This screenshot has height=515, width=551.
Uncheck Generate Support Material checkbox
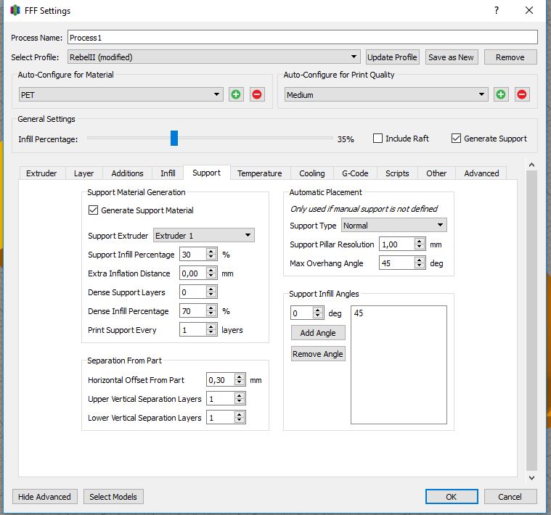coord(93,210)
